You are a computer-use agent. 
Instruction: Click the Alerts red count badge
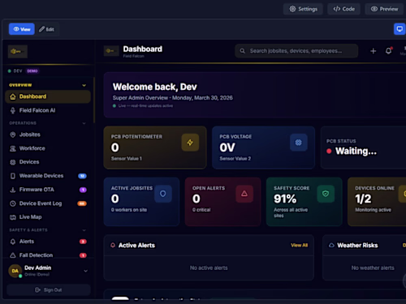coord(83,242)
